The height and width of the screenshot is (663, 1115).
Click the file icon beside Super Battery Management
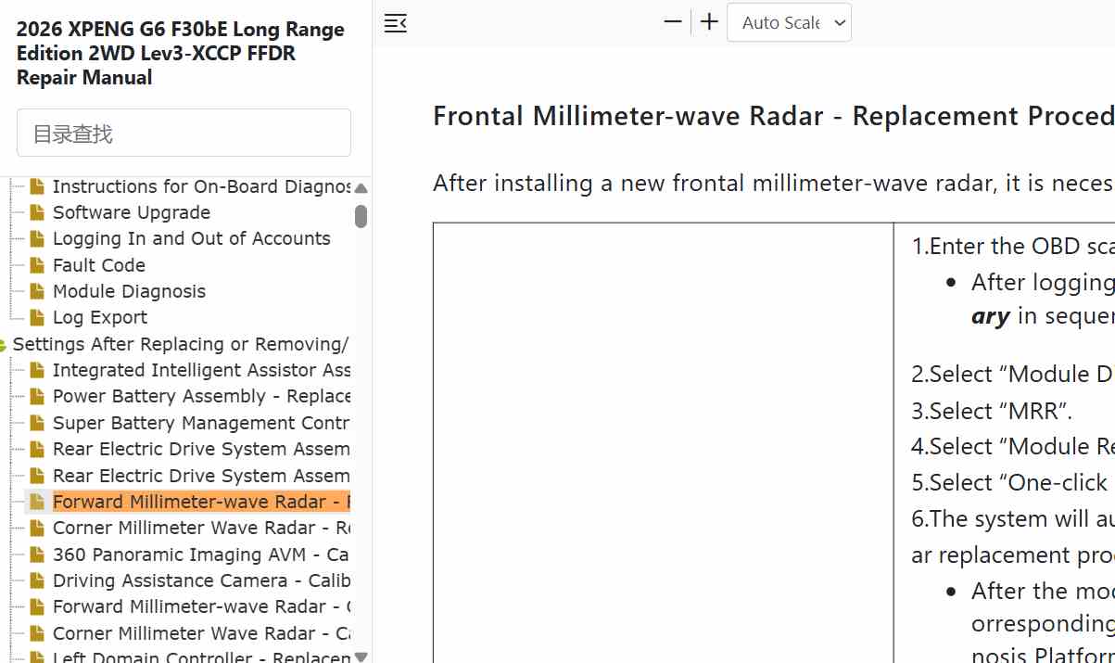click(x=37, y=423)
